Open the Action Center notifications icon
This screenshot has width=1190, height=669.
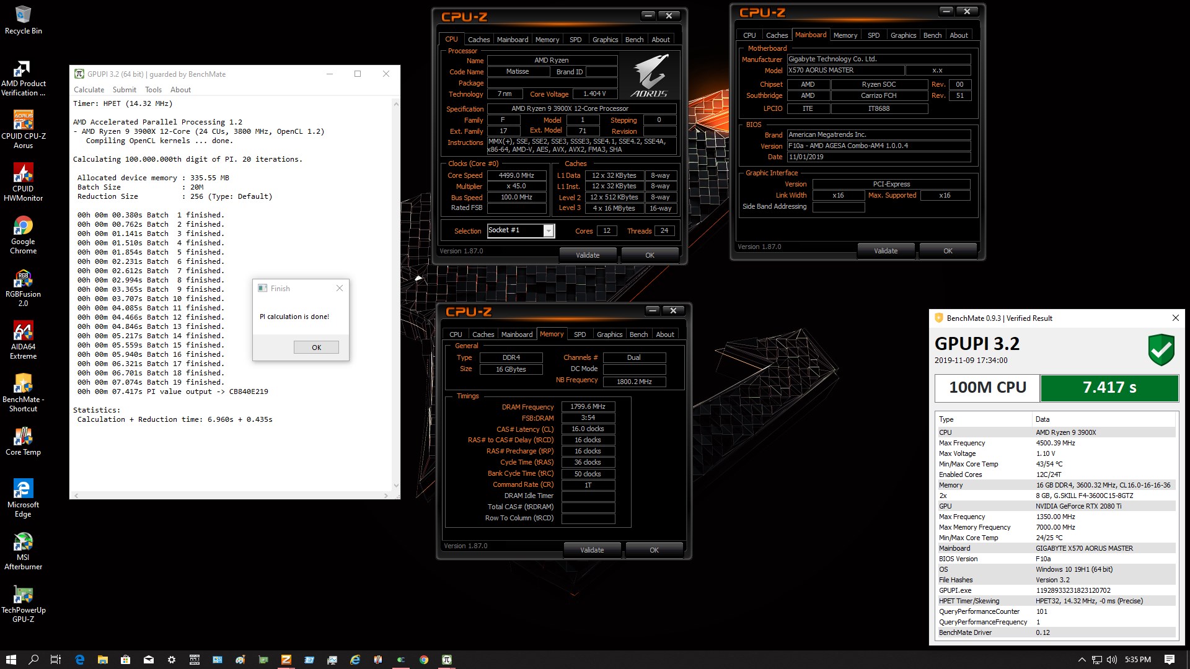click(x=1170, y=660)
